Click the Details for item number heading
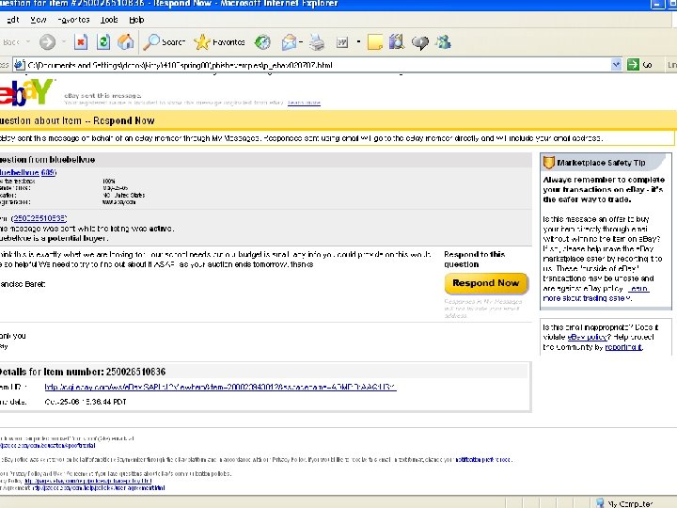The width and height of the screenshot is (677, 508). [82, 372]
